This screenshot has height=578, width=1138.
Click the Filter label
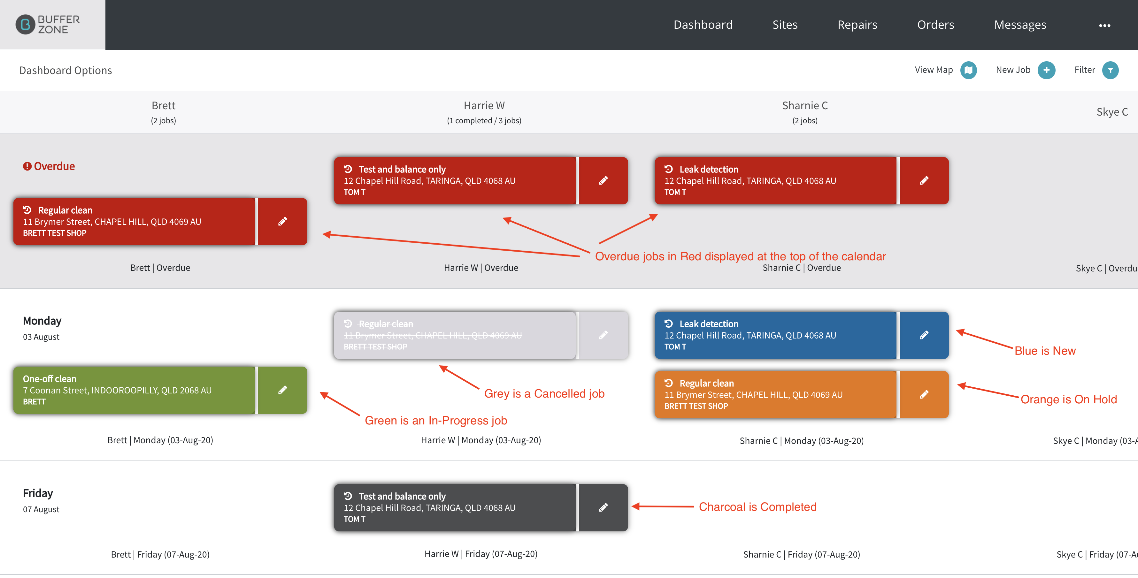1084,70
